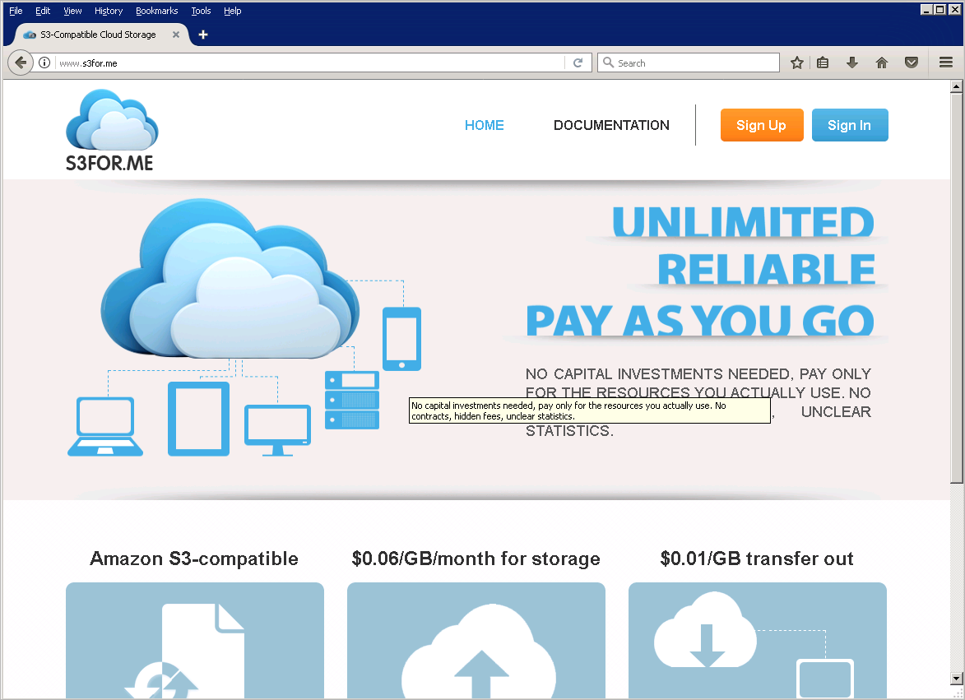Click the '$0.06/GB/month for storage' heading
965x700 pixels.
tap(476, 558)
